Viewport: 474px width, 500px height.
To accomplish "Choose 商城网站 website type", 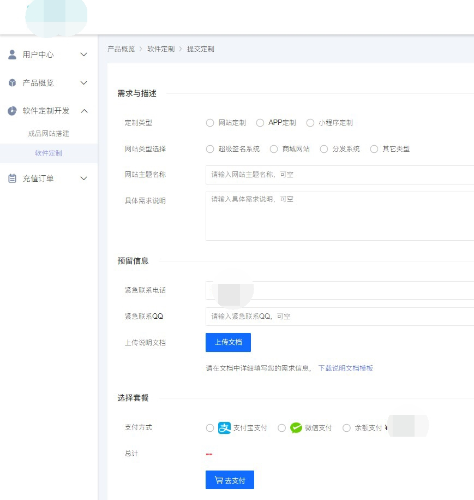I will point(274,149).
